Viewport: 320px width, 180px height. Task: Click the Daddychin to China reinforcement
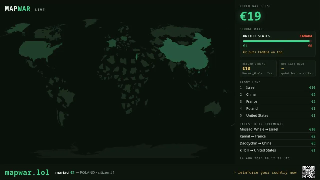click(277, 143)
